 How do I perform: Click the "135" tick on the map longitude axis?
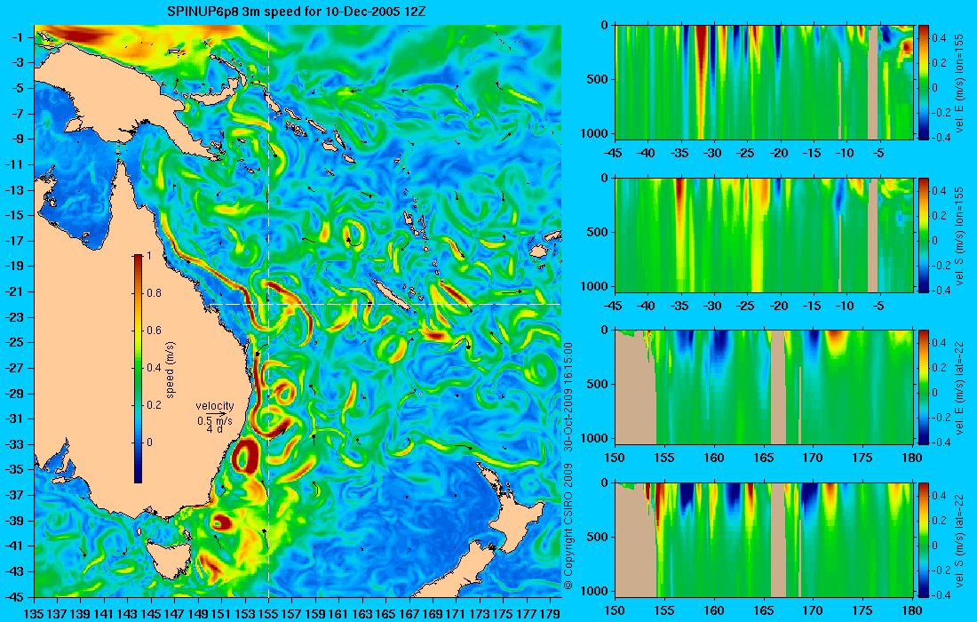34,613
